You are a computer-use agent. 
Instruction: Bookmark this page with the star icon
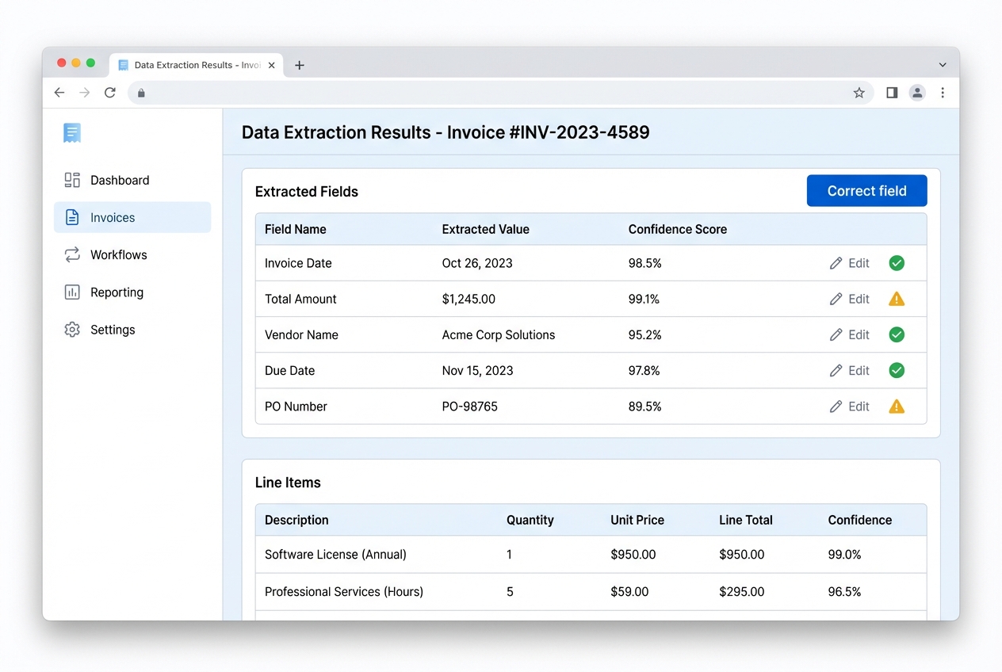click(859, 93)
